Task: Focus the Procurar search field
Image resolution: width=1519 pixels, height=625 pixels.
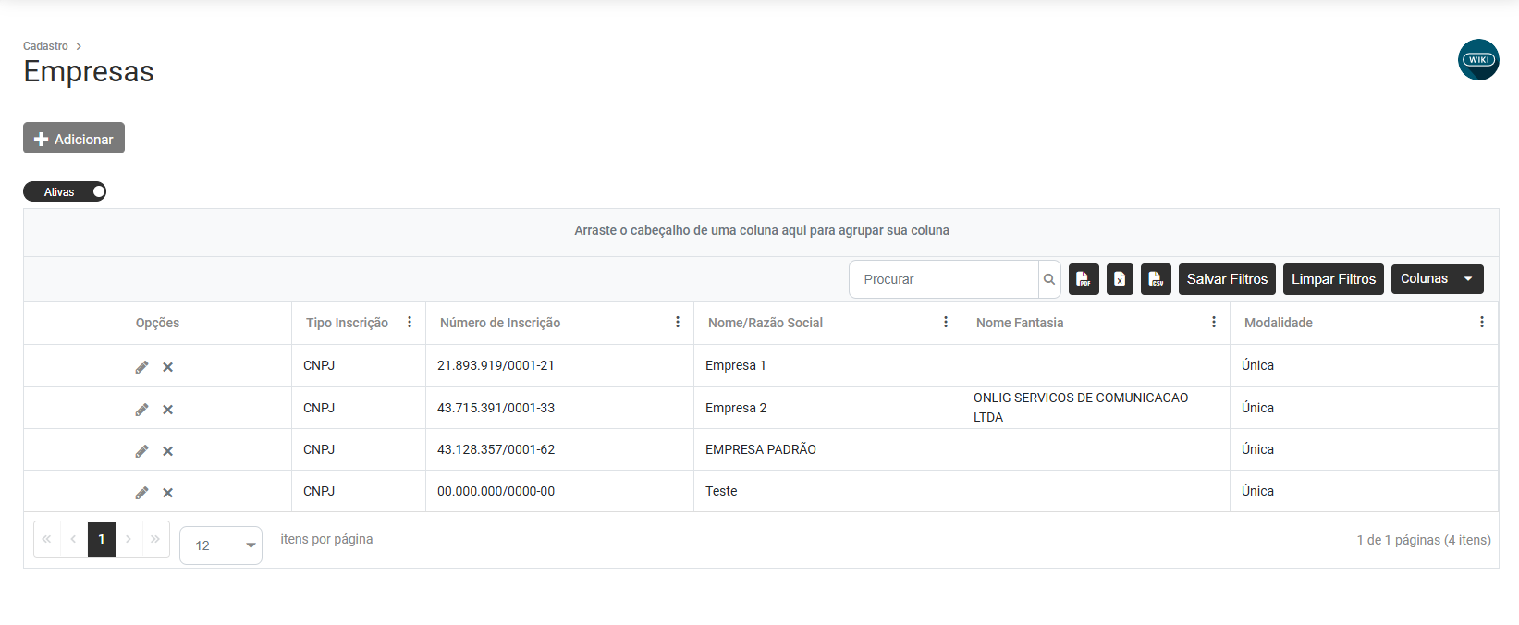Action: point(944,279)
